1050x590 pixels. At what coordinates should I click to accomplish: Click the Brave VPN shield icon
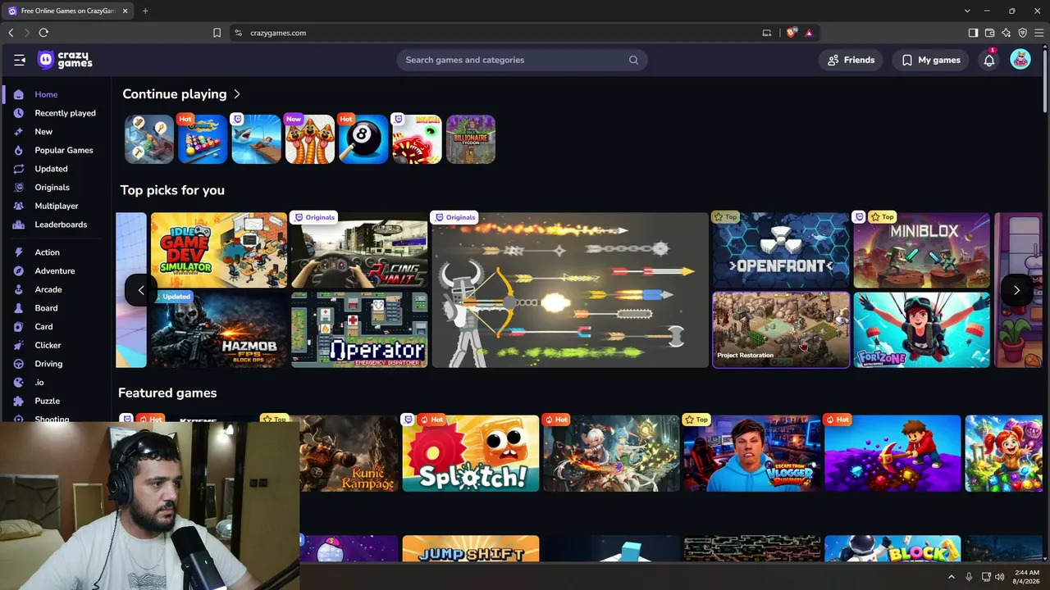(1022, 33)
